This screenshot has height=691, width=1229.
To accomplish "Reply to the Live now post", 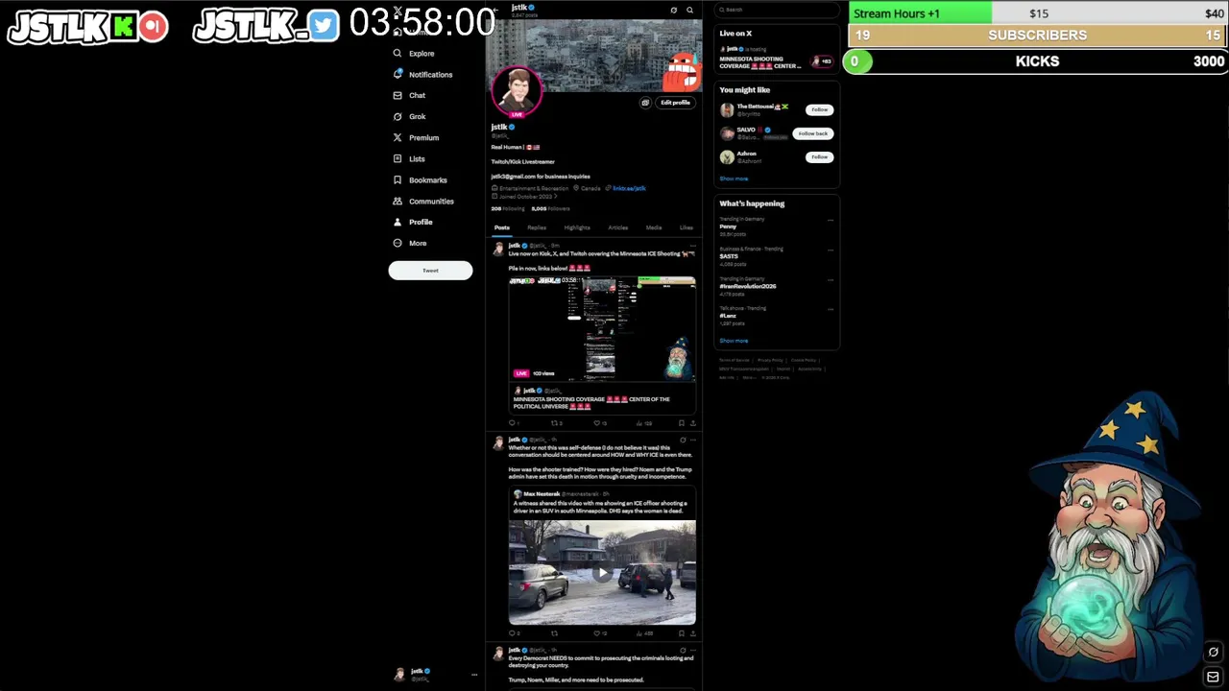I will pyautogui.click(x=514, y=423).
